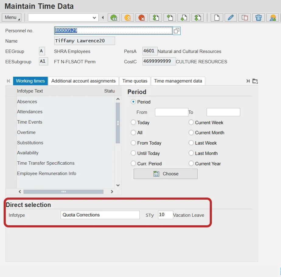Select the Today radio button
This screenshot has height=277, width=281.
(x=133, y=122)
